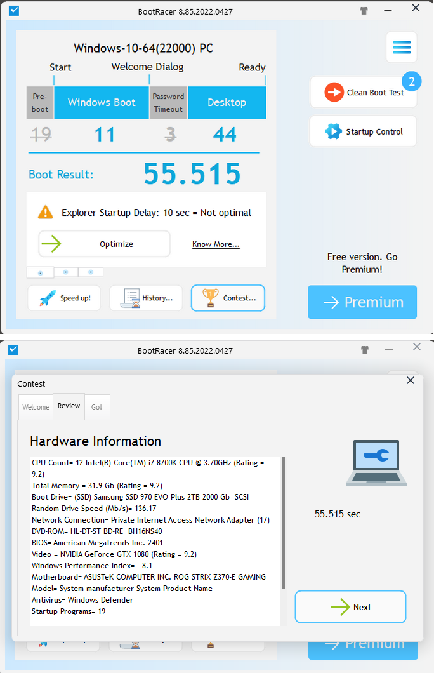
Task: Click the Pre-boot stage block
Action: (40, 103)
